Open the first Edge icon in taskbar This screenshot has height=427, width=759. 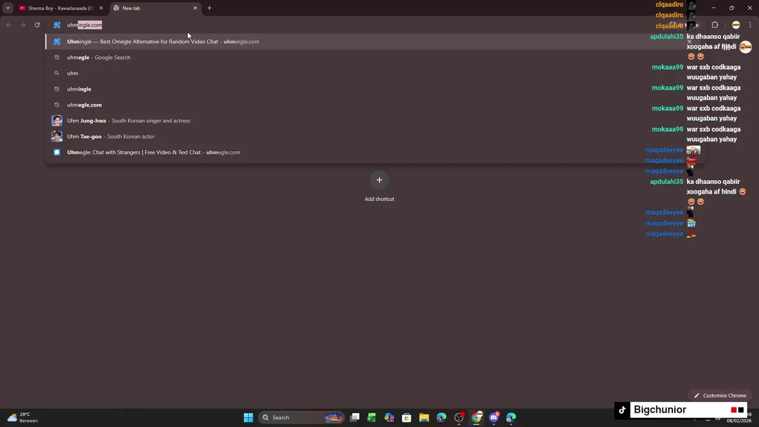click(x=441, y=418)
